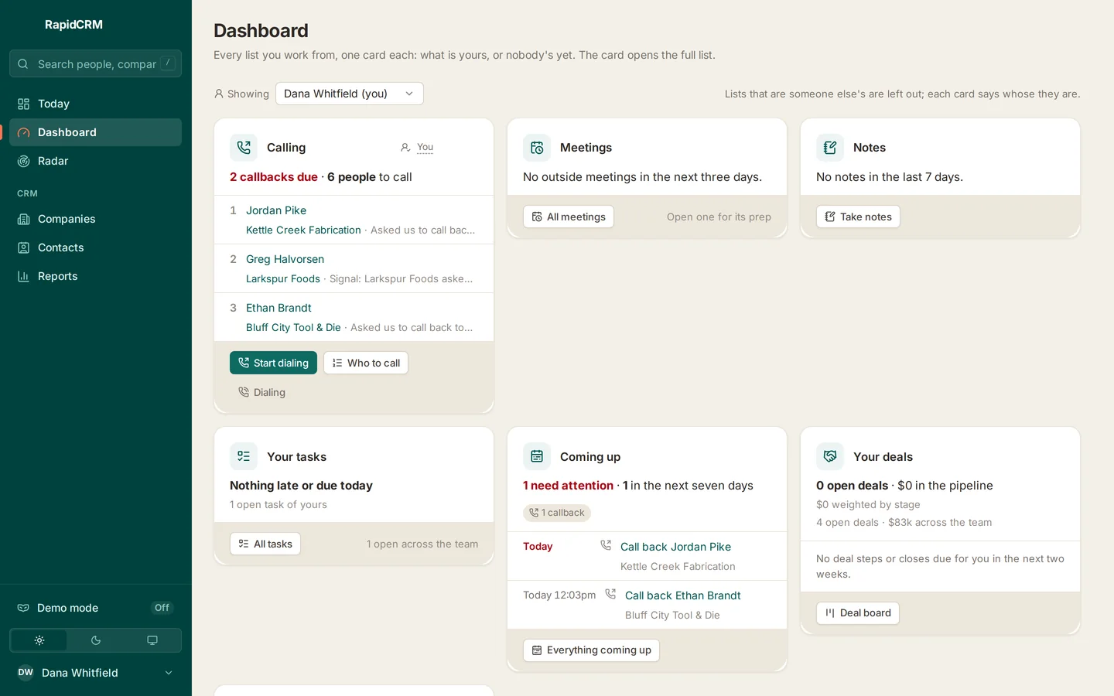Open the Larkspur Foods company link
Viewport: 1114px width, 696px height.
(x=283, y=278)
